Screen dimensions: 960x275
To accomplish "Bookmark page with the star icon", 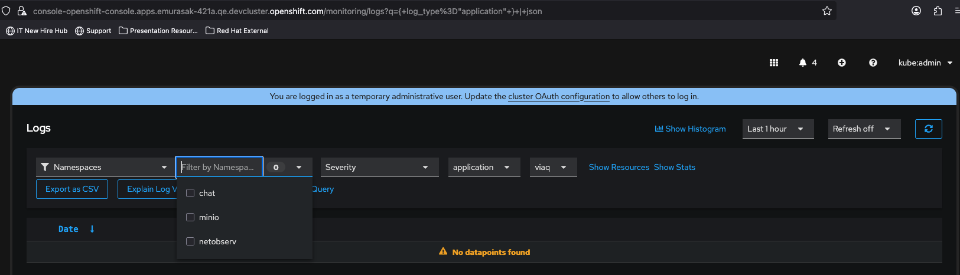I will [827, 11].
